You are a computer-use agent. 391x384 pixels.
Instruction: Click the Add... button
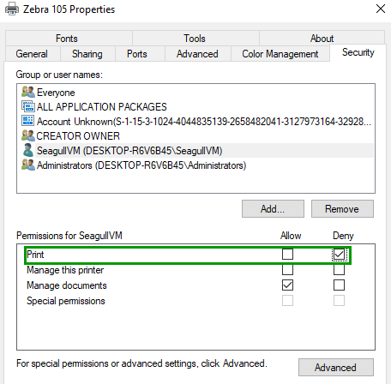[x=273, y=208]
